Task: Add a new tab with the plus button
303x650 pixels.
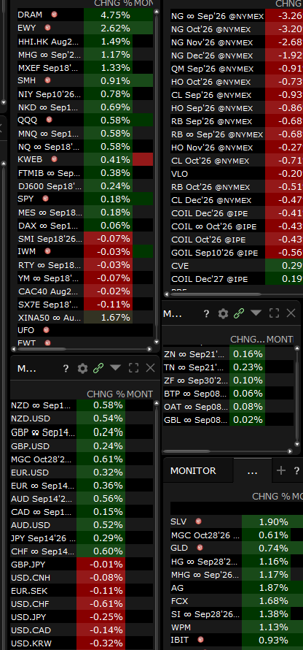Action: [281, 470]
